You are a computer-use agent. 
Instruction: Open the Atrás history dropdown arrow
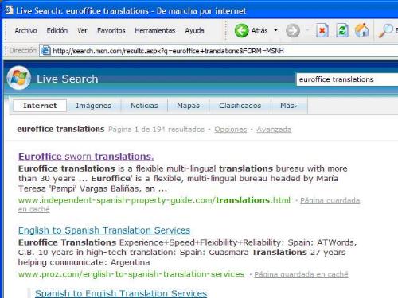pos(275,30)
